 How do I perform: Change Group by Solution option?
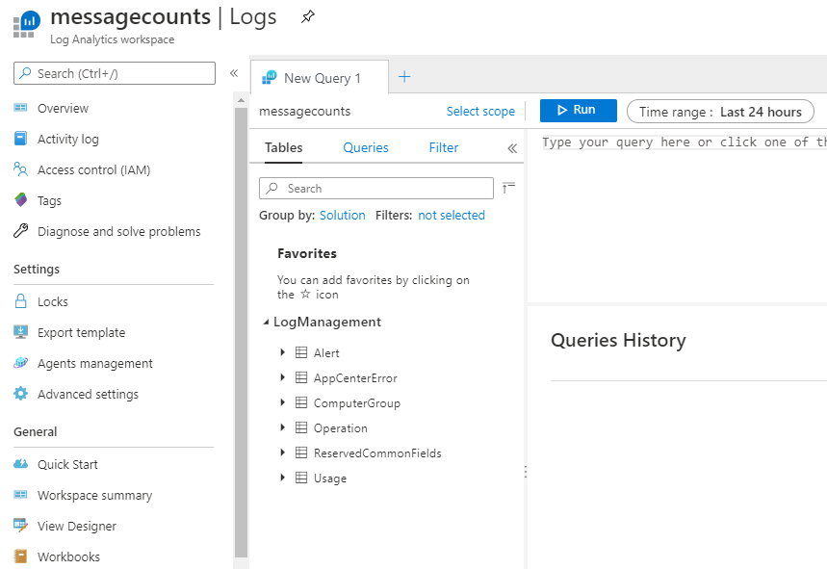[x=343, y=215]
